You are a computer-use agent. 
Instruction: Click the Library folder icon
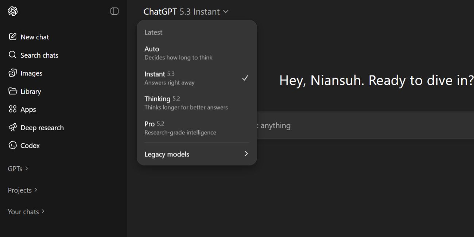[12, 91]
